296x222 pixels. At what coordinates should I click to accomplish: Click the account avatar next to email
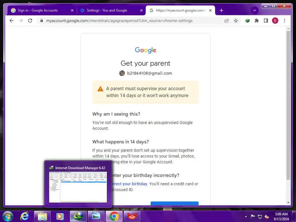pos(122,73)
